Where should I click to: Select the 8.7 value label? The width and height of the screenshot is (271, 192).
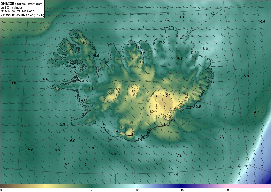point(143,52)
